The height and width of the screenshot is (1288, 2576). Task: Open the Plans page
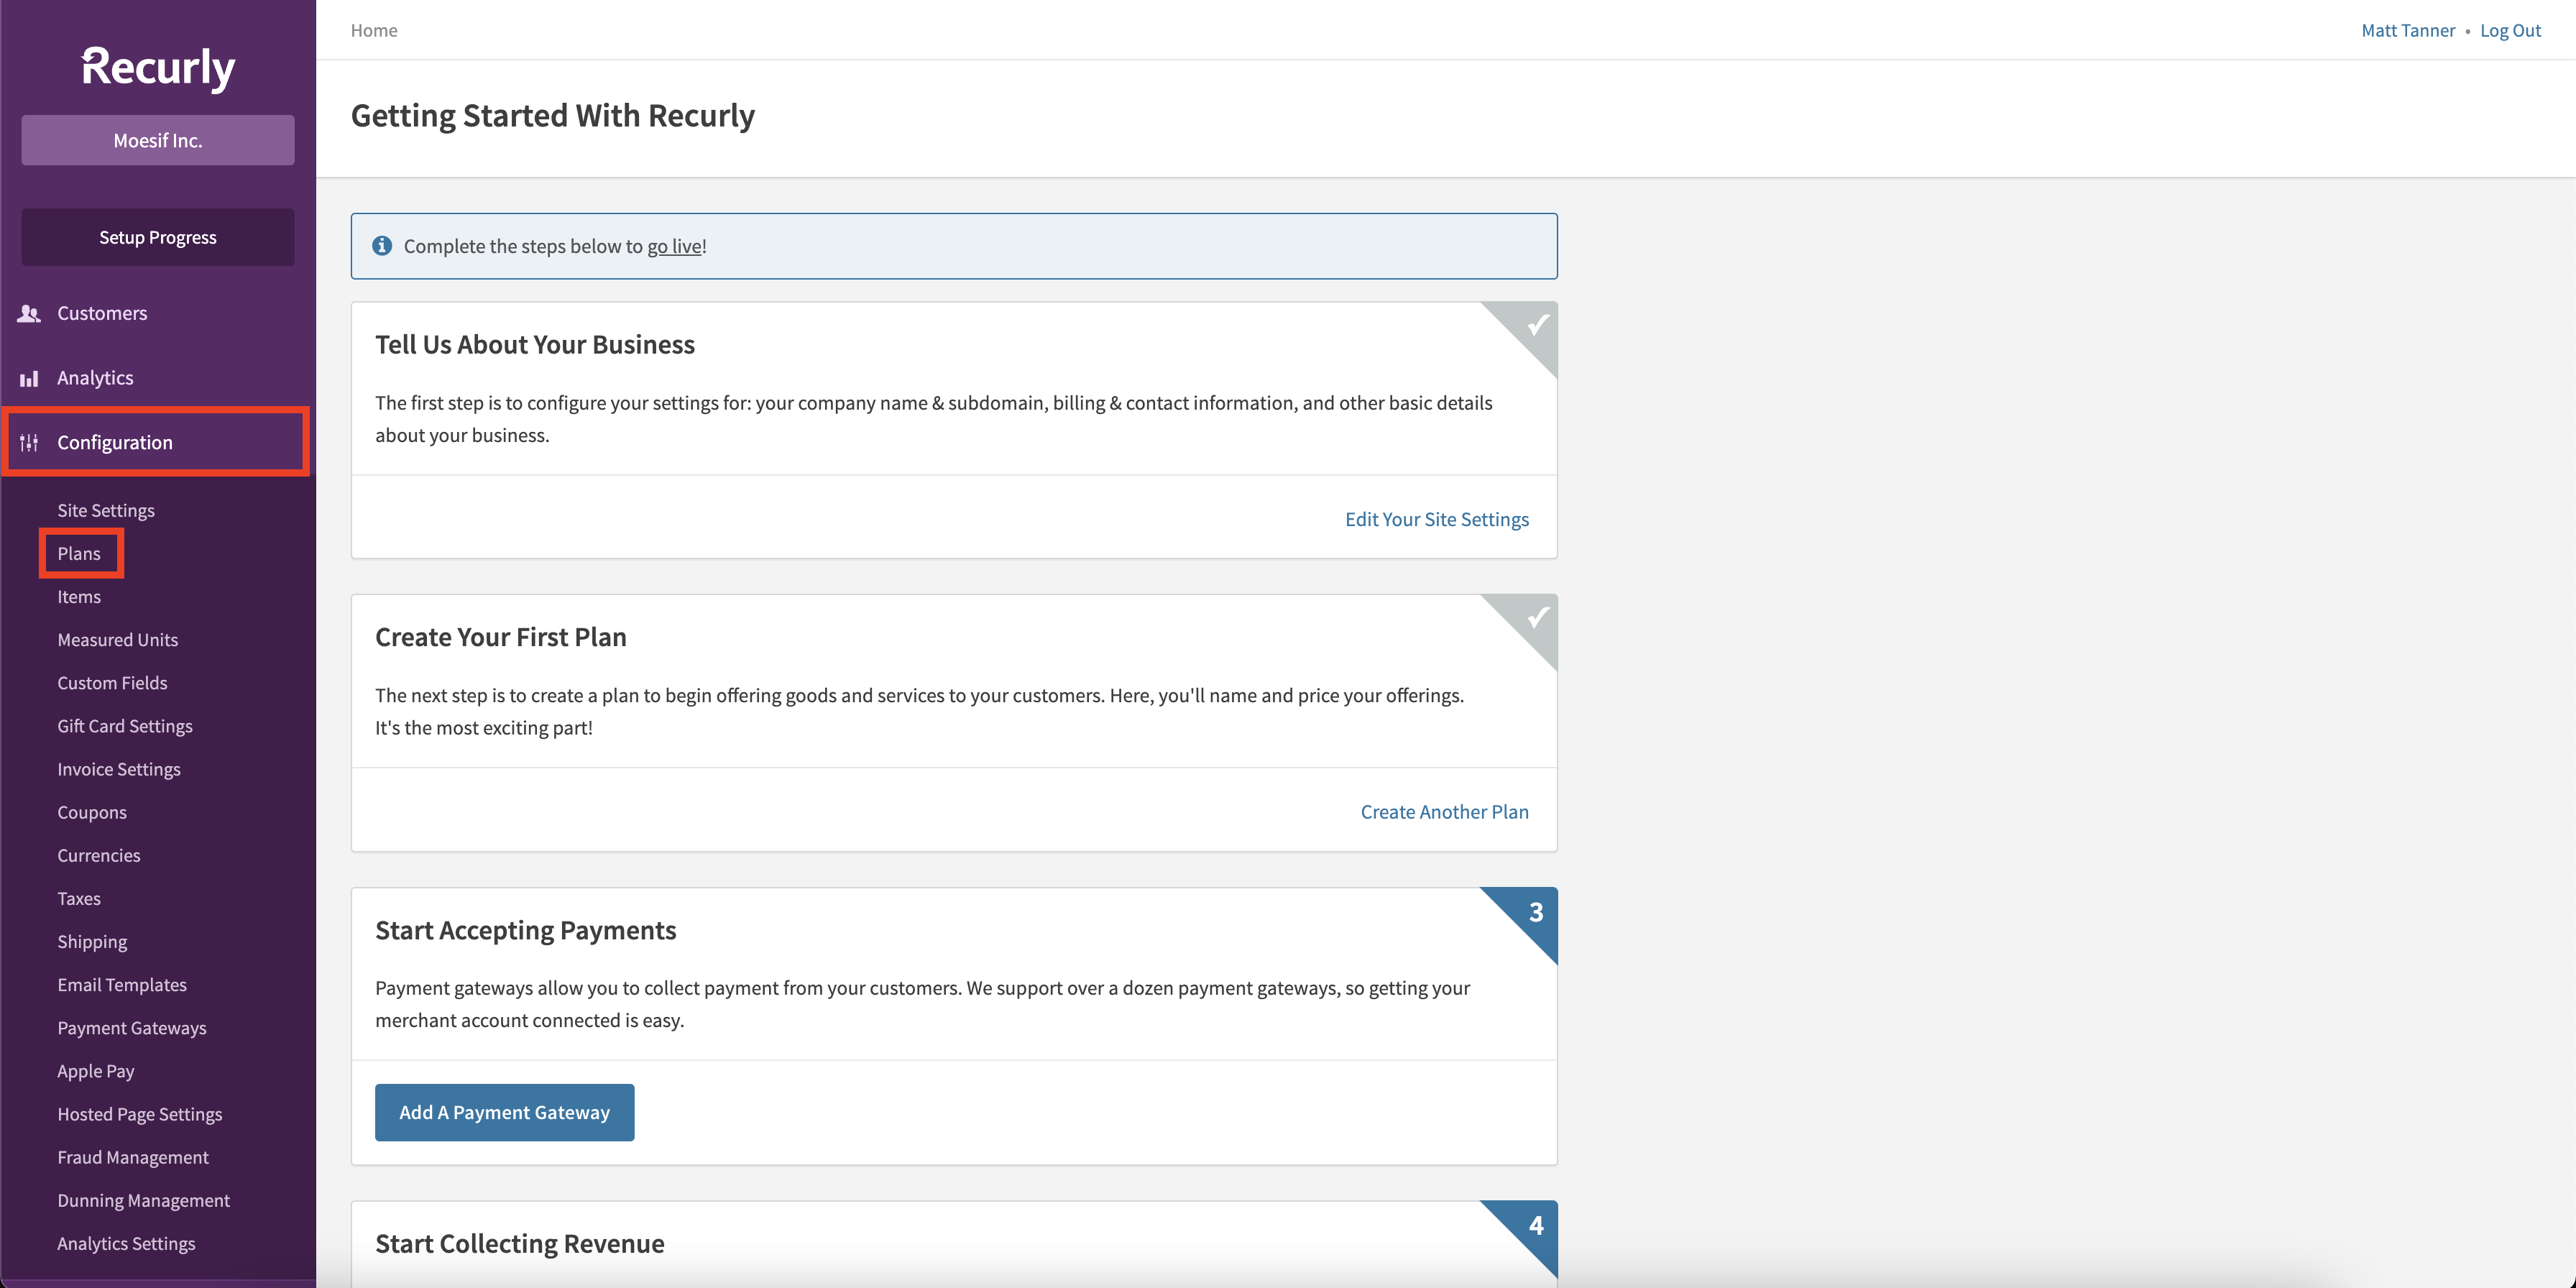(x=79, y=554)
